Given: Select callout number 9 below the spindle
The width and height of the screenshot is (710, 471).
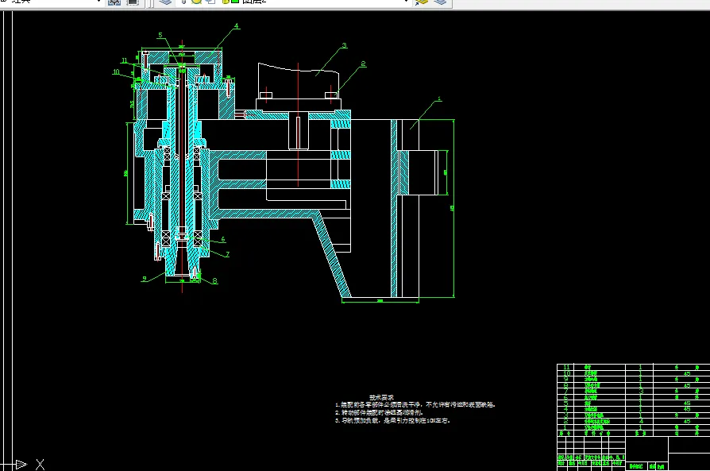Looking at the screenshot, I should 144,279.
